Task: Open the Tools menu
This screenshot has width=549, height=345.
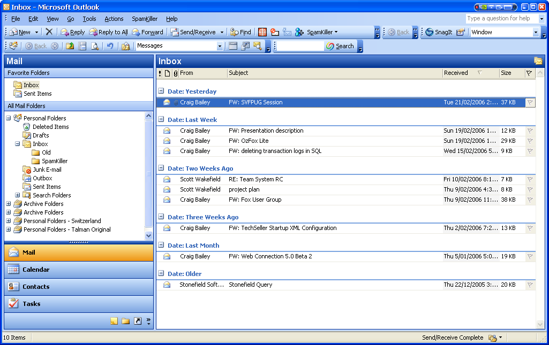Action: [89, 19]
